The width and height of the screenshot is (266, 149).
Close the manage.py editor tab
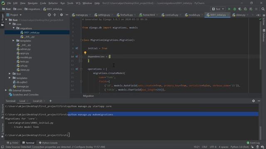tap(90, 15)
